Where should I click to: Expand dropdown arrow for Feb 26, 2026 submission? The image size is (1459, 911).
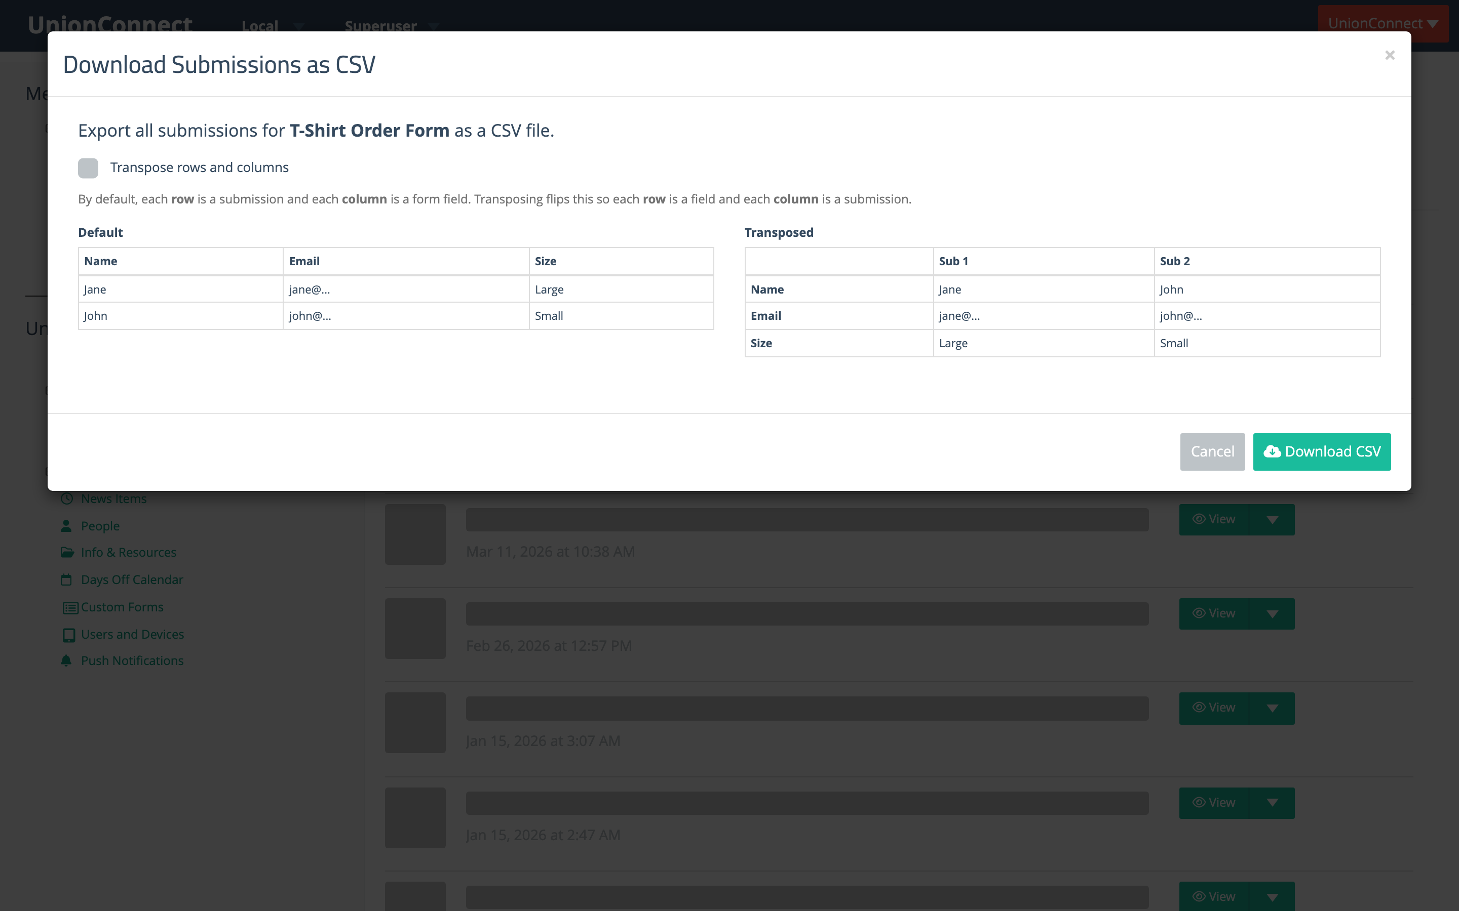1272,613
